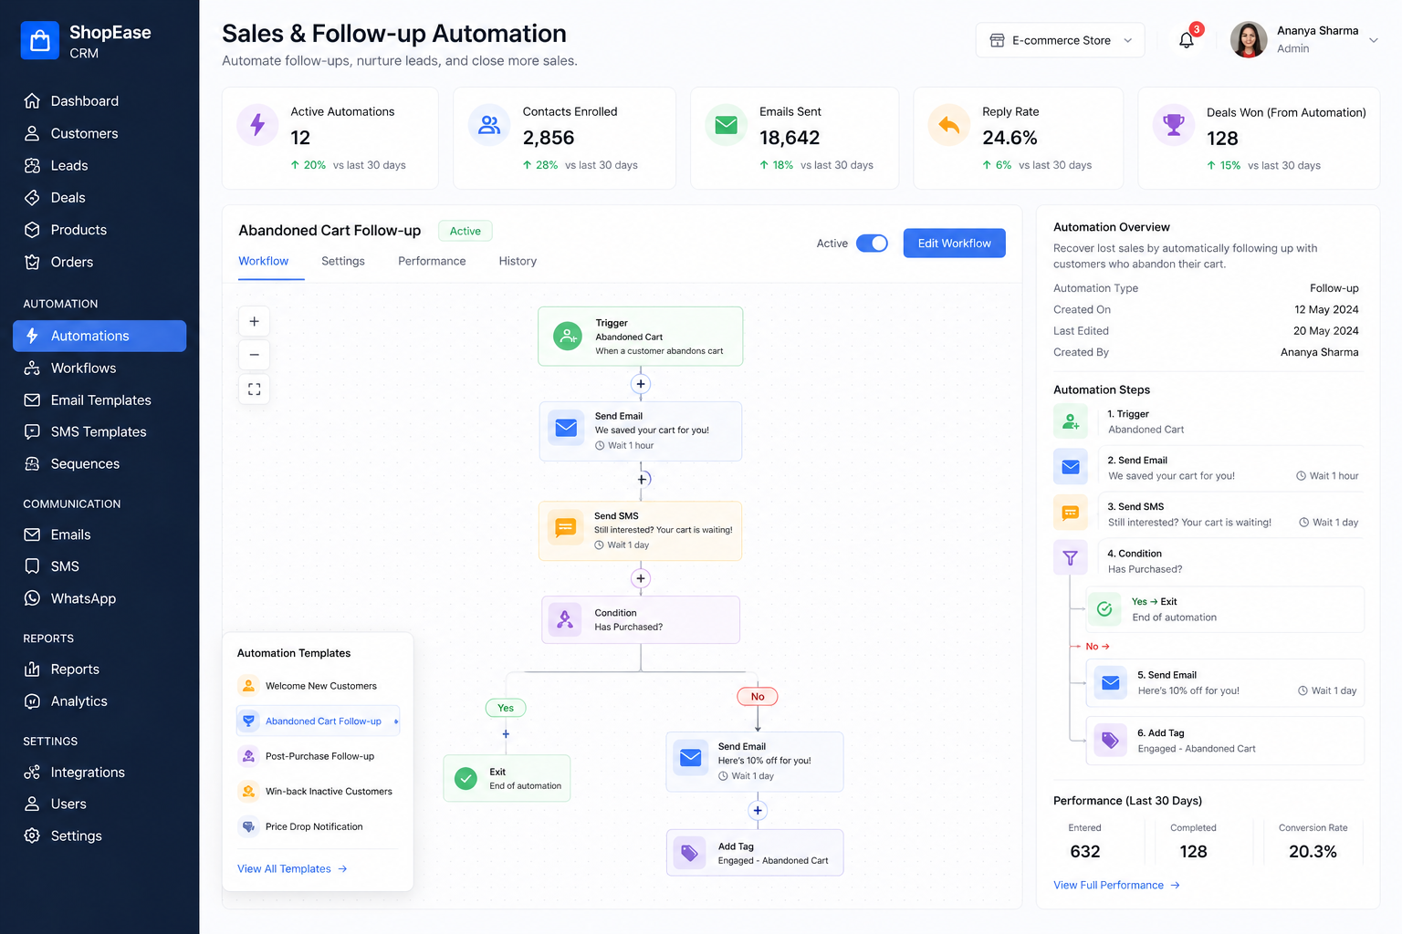1402x934 pixels.
Task: Click step 1 Trigger icon in overview
Action: (x=1071, y=420)
